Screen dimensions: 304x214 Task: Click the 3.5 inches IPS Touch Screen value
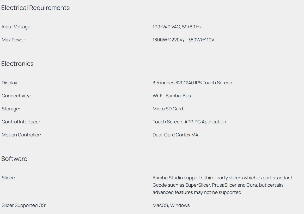coord(192,83)
